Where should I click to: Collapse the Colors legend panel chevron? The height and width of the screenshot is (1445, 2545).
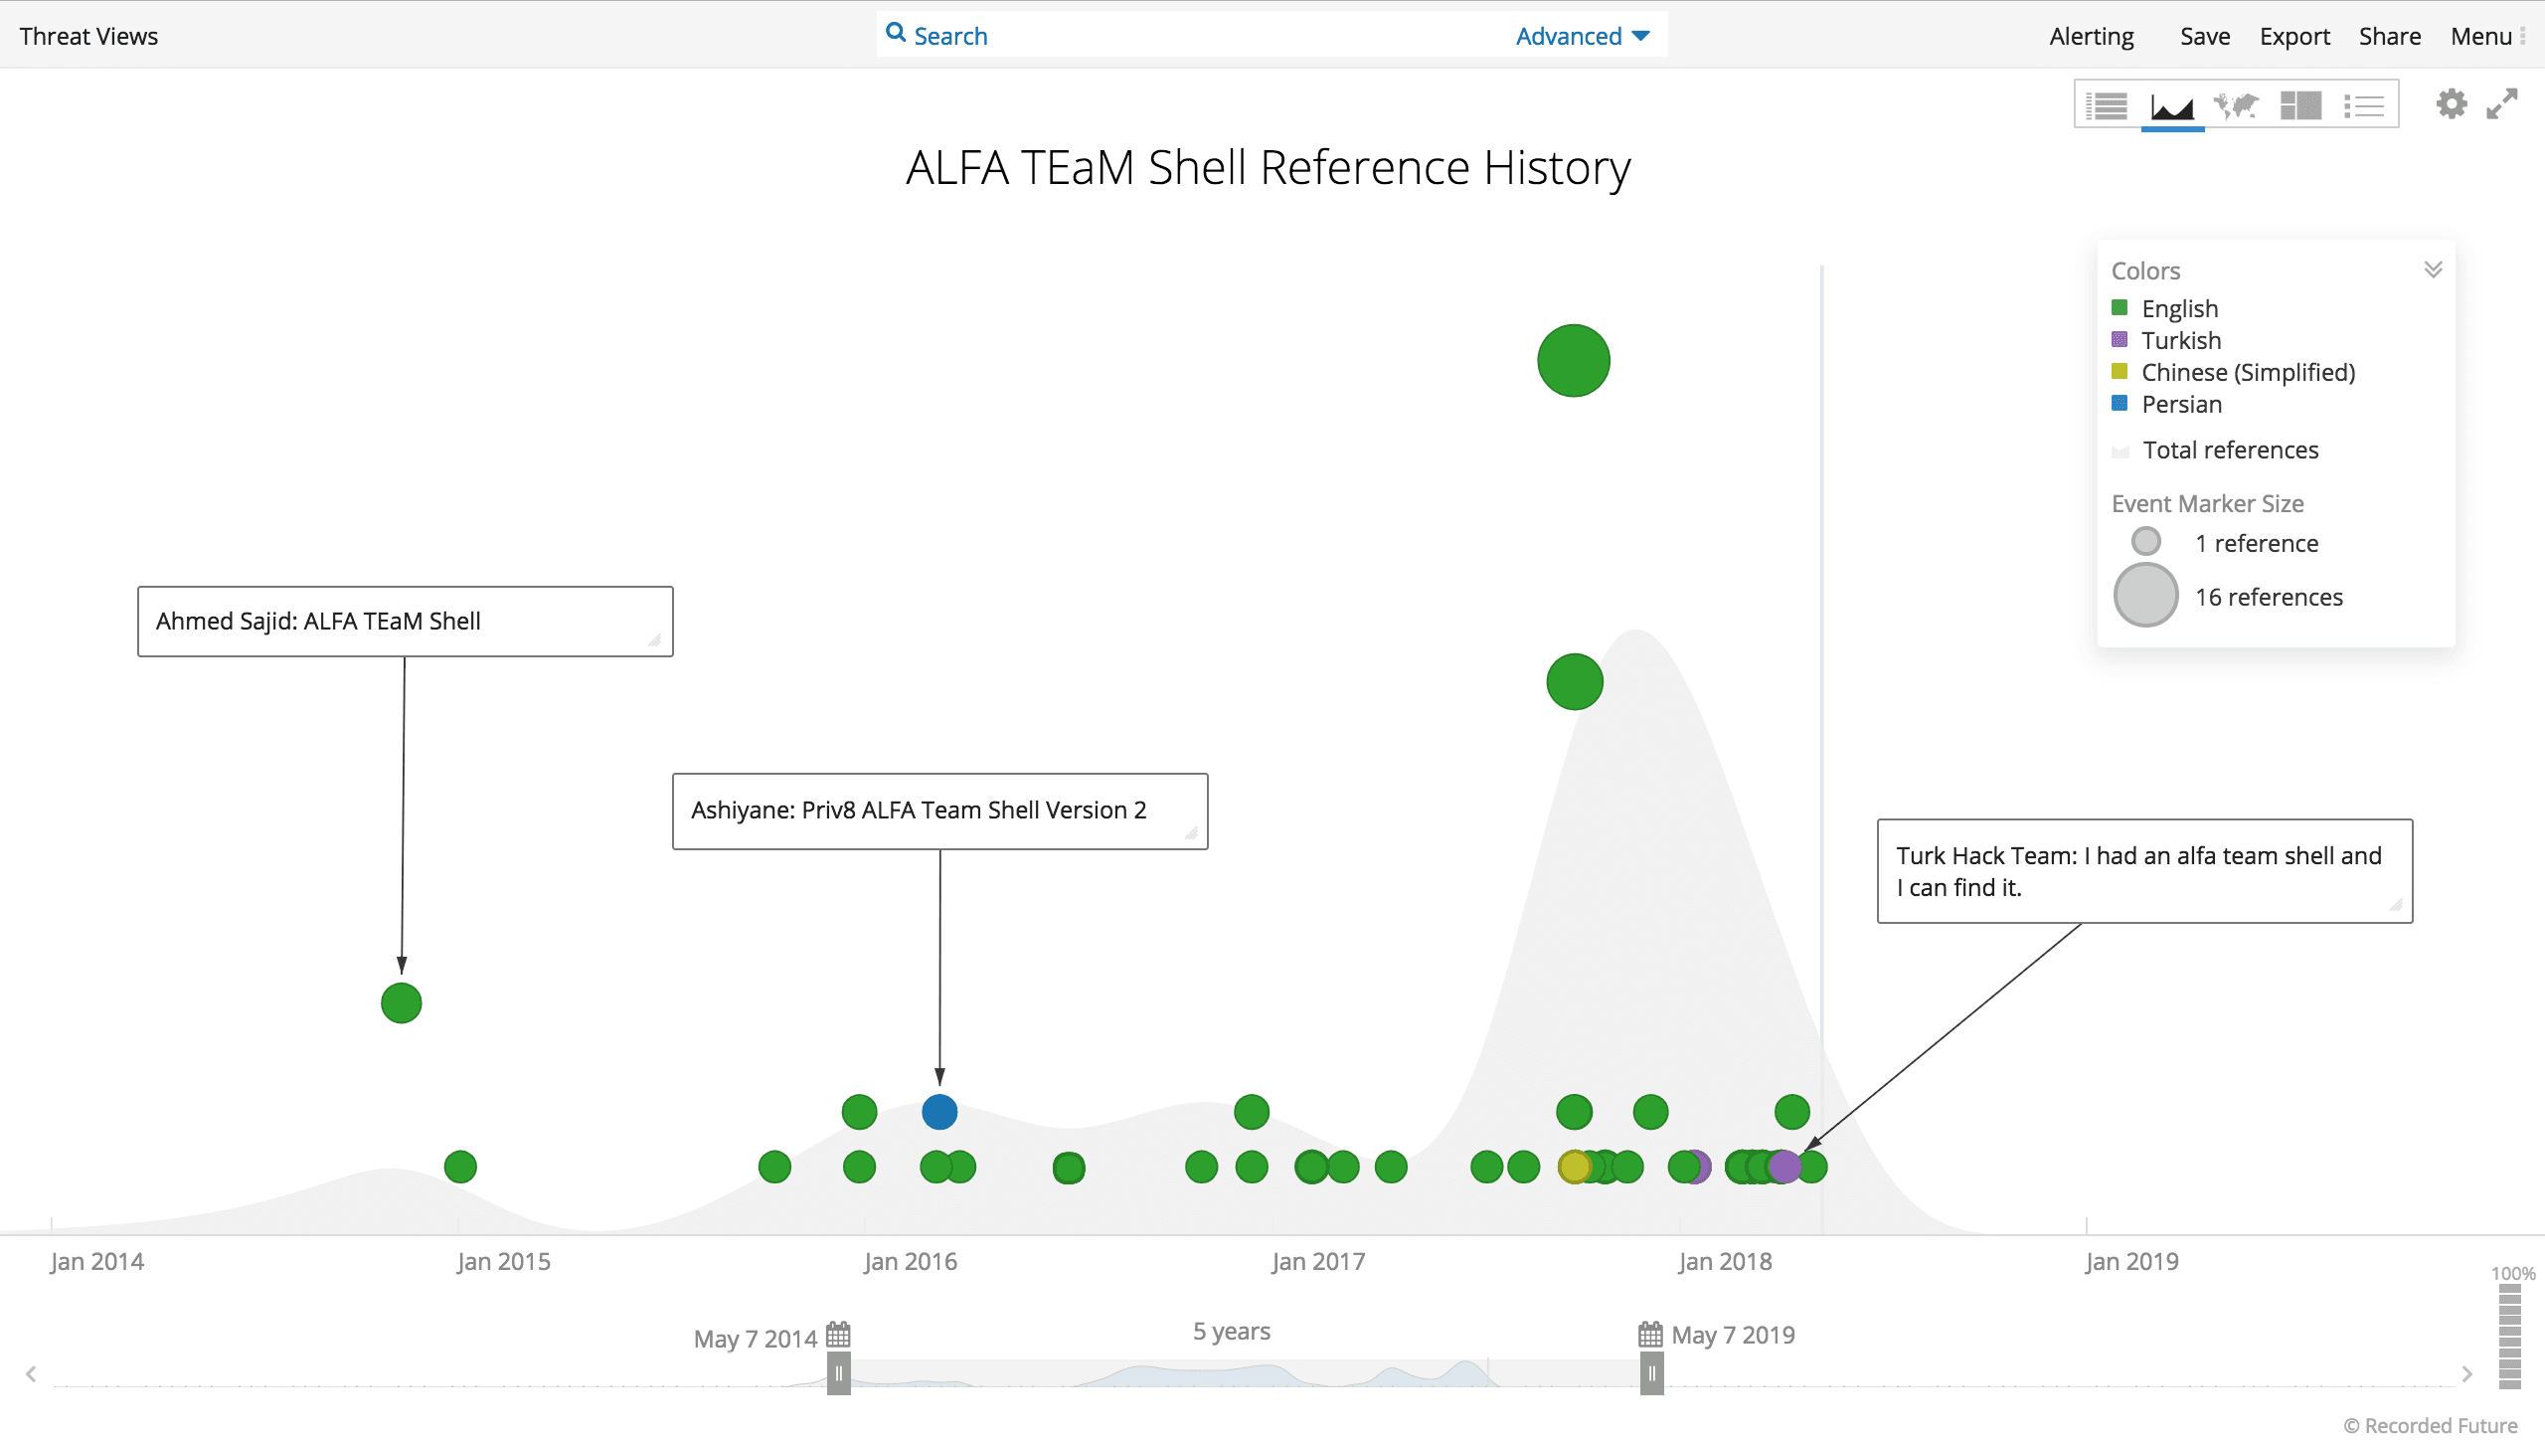[x=2433, y=270]
